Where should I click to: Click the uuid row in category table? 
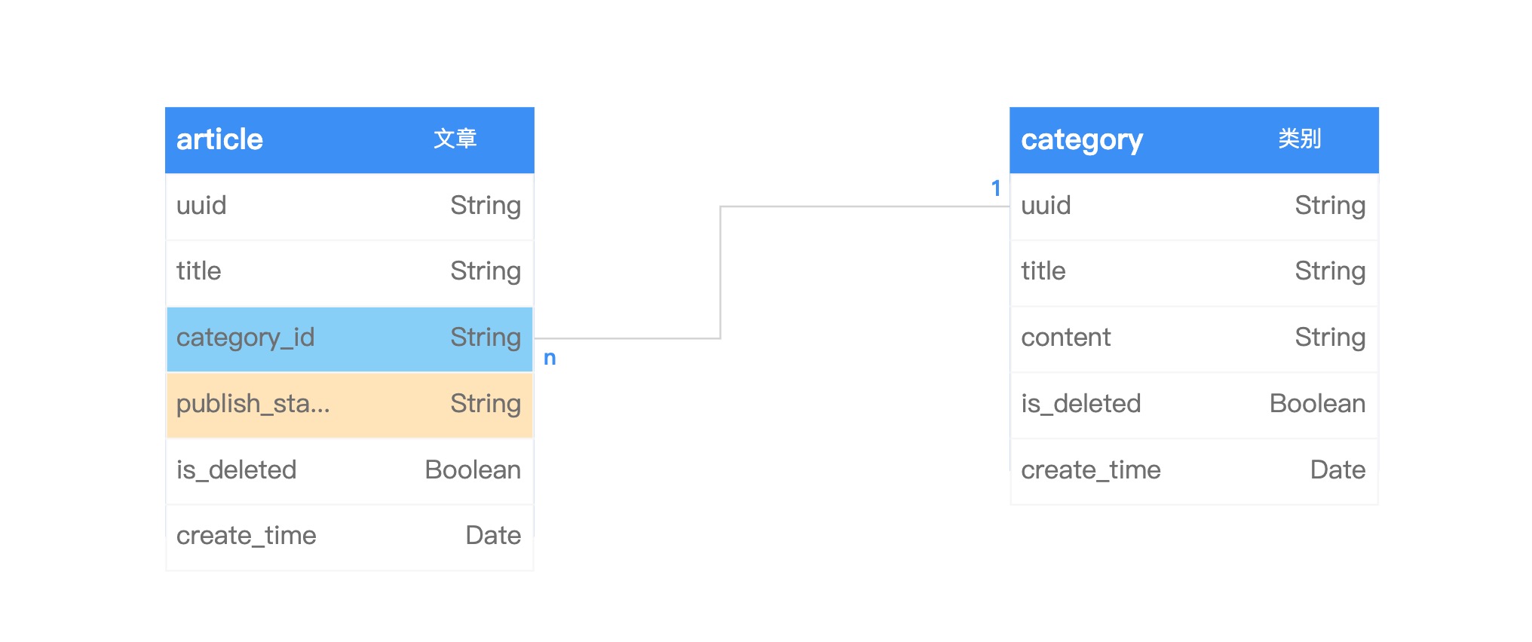coord(1193,206)
